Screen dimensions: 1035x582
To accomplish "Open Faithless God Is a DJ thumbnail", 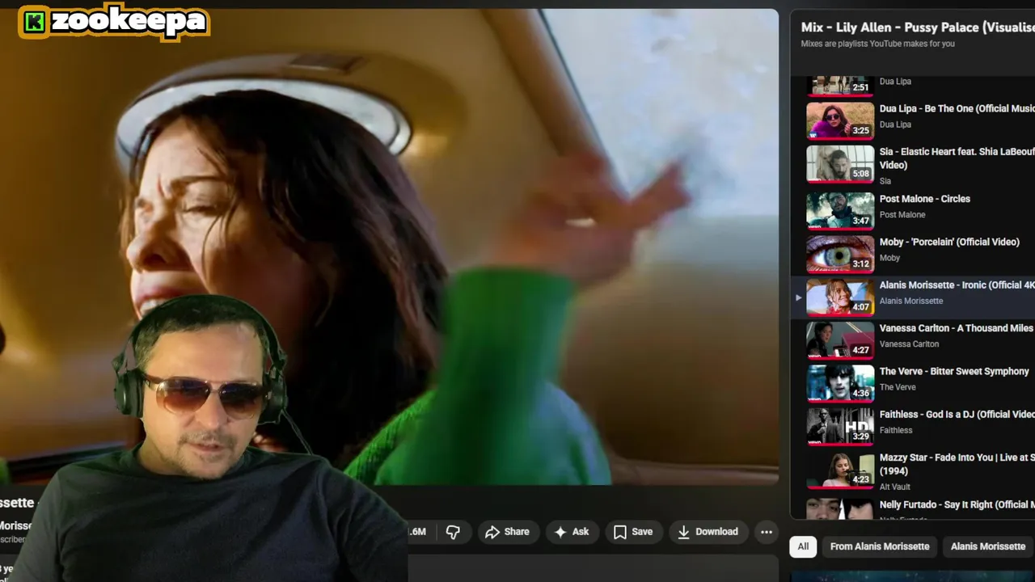I will (840, 426).
